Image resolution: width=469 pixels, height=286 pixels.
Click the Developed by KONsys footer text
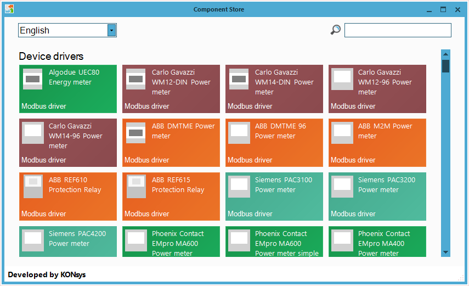point(47,274)
